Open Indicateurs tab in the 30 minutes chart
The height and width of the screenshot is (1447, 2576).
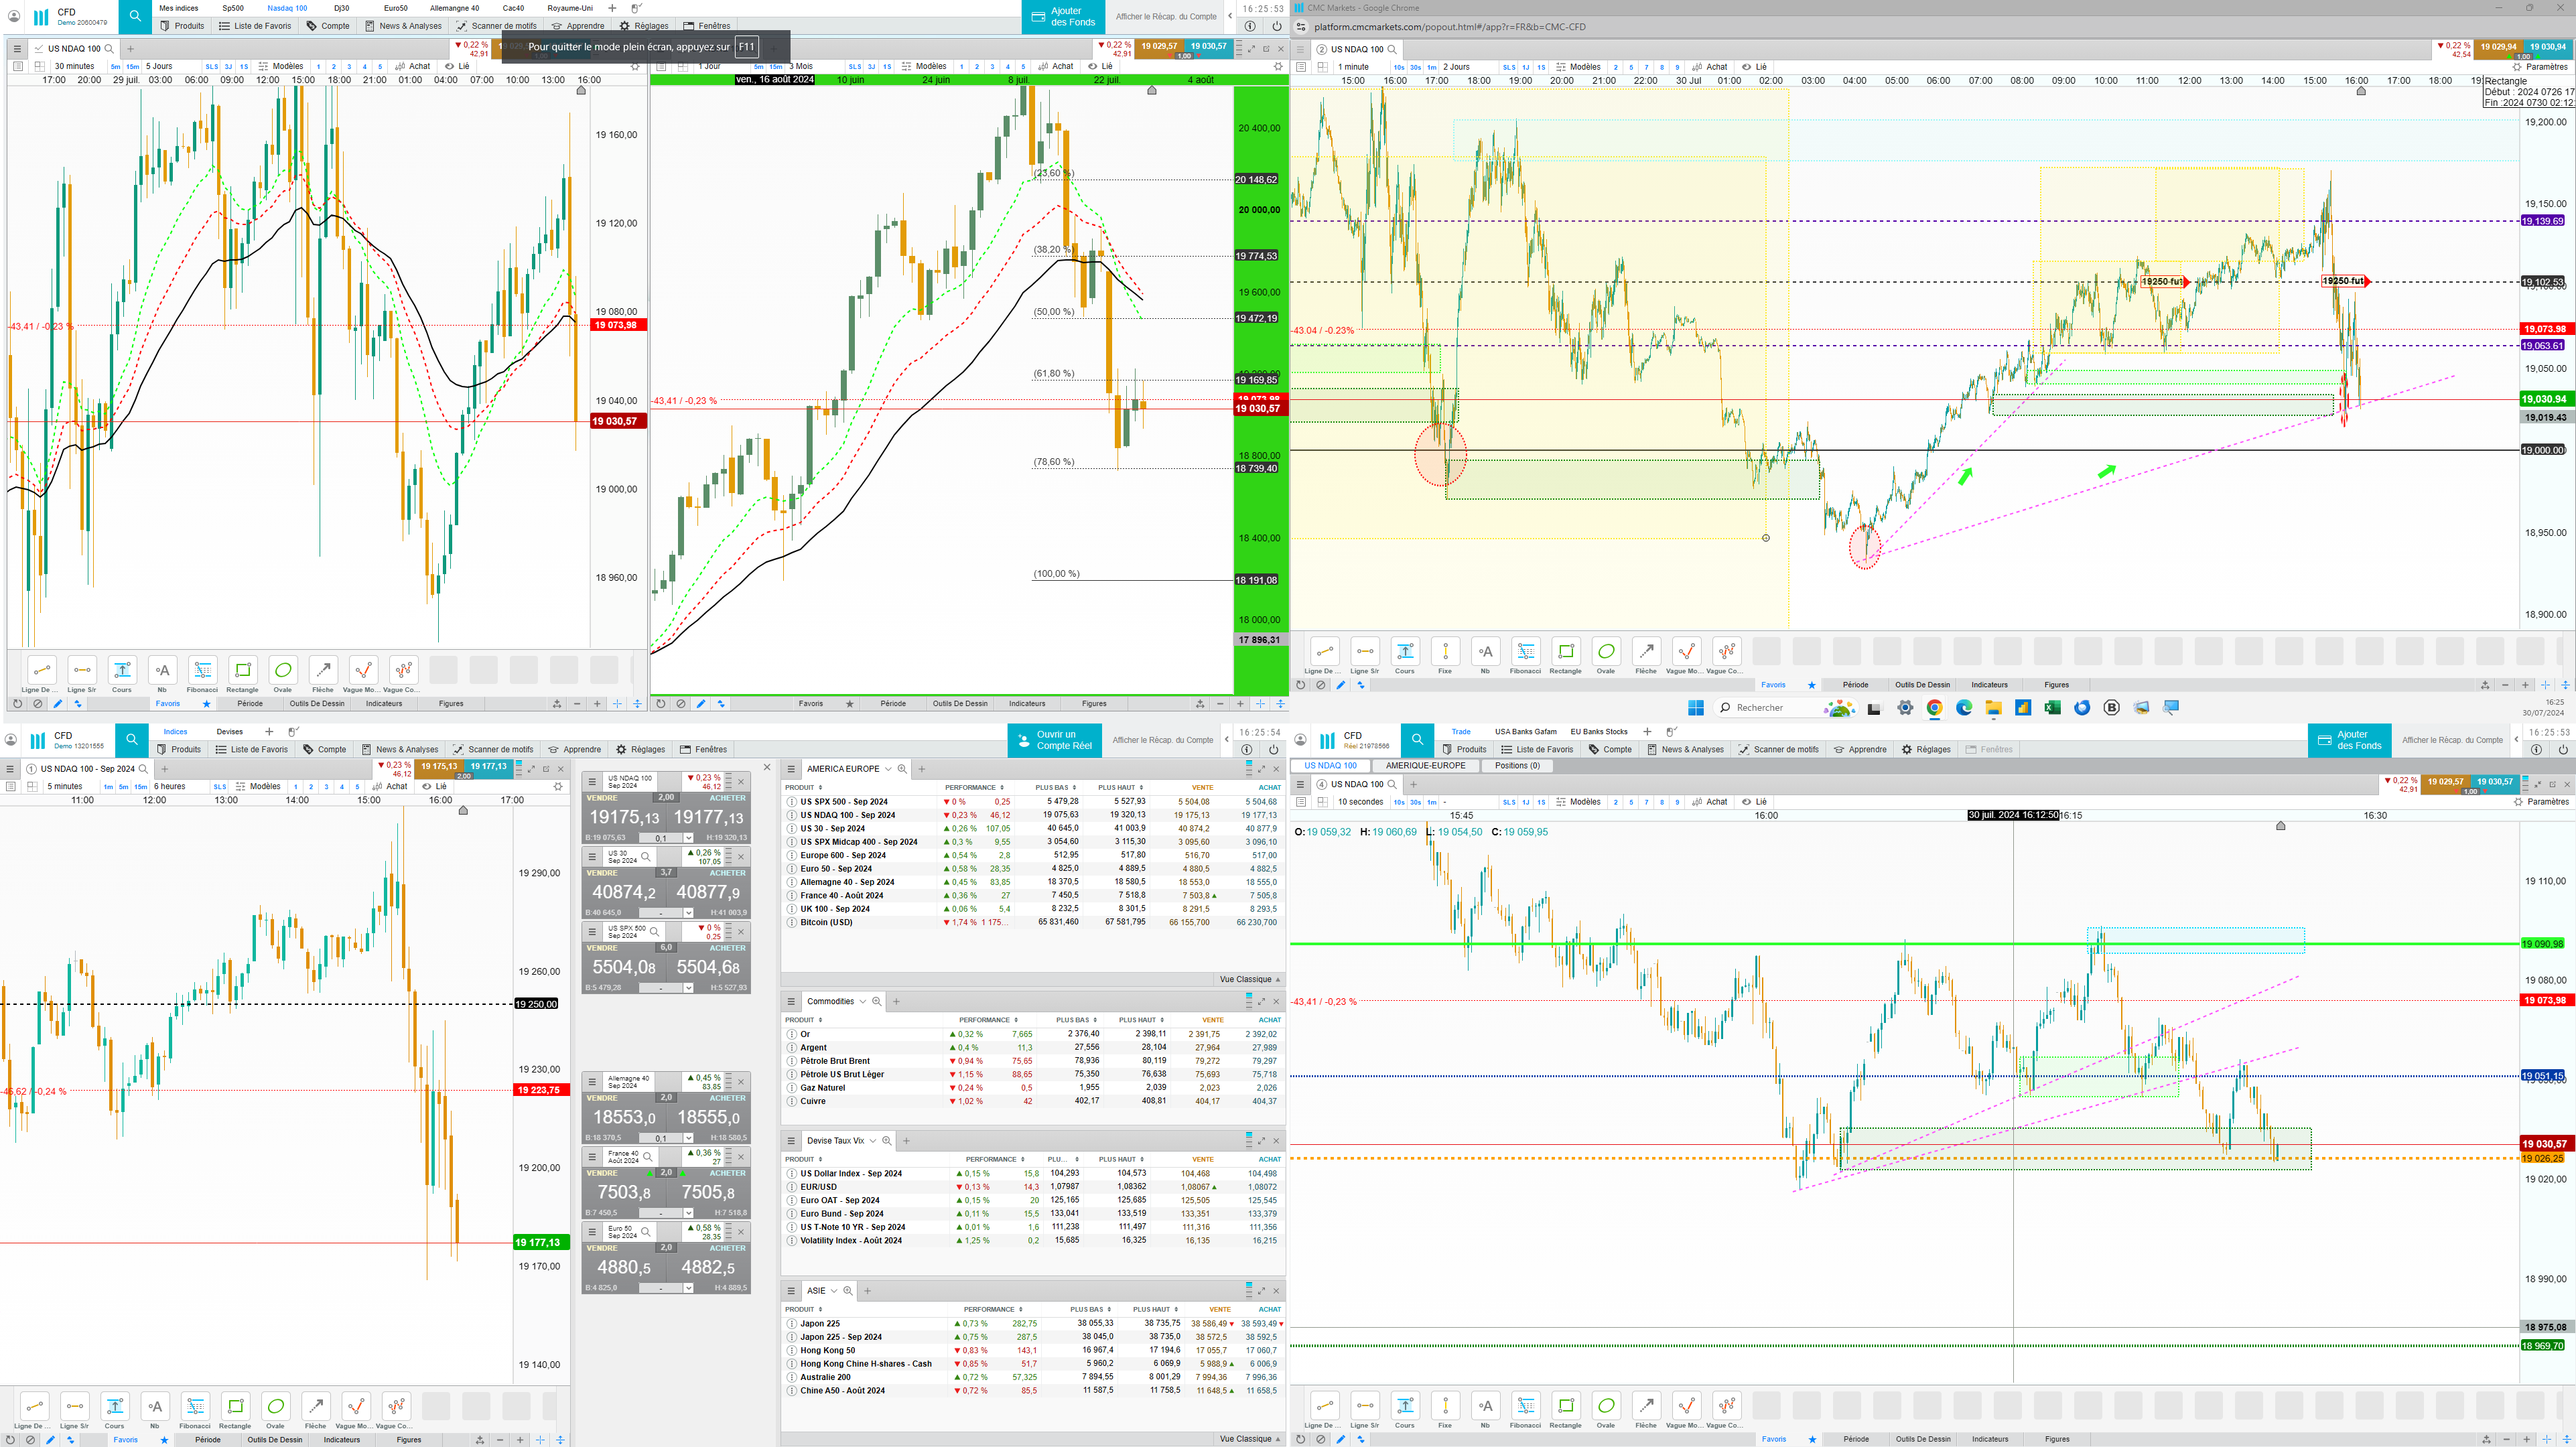pyautogui.click(x=384, y=704)
